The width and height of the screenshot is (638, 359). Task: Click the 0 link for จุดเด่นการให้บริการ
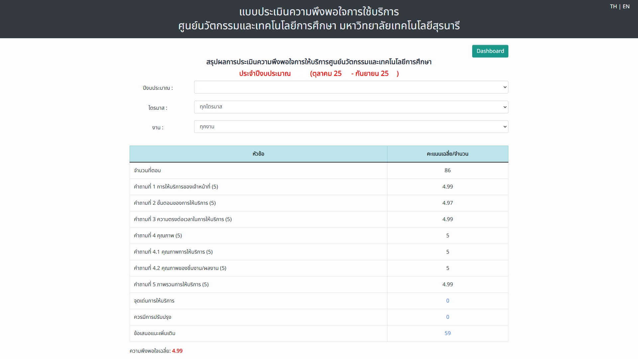448,301
